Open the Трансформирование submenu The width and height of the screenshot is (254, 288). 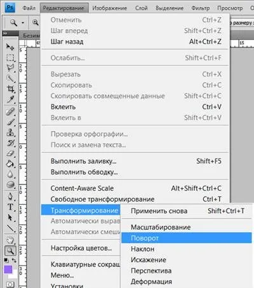tap(81, 210)
